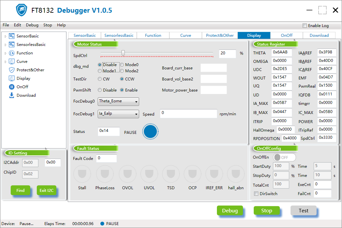This screenshot has height=228, width=342.
Task: Expand the Function tree node arrow
Action: coord(6,53)
